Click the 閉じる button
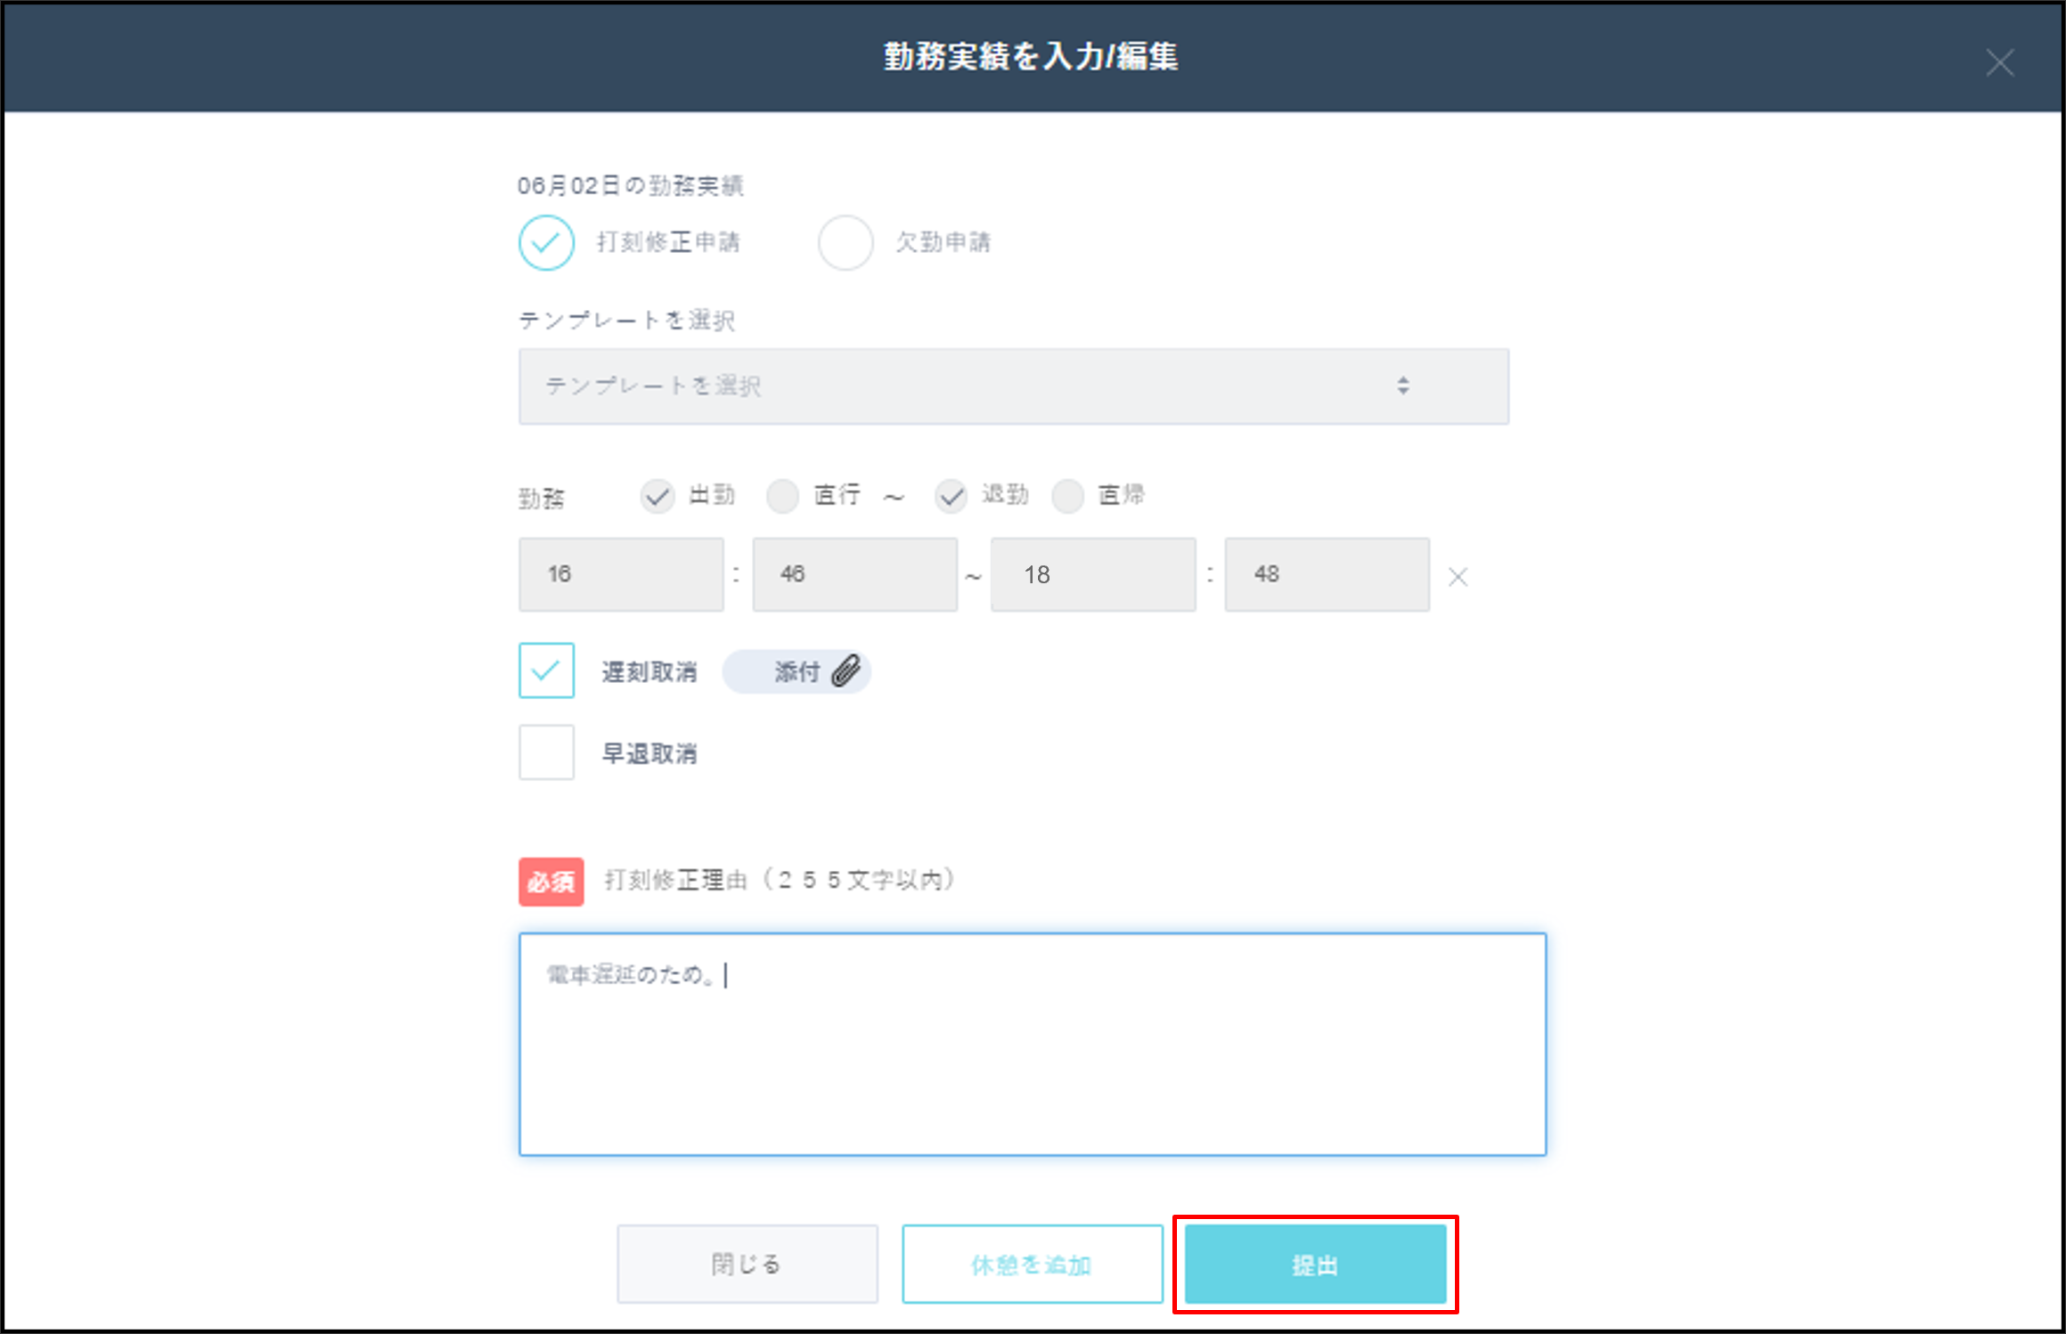This screenshot has height=1334, width=2066. pos(746,1264)
